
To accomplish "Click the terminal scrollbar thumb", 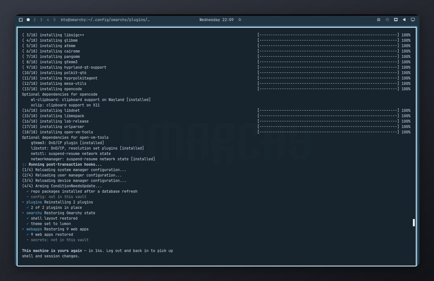I will (x=414, y=222).
